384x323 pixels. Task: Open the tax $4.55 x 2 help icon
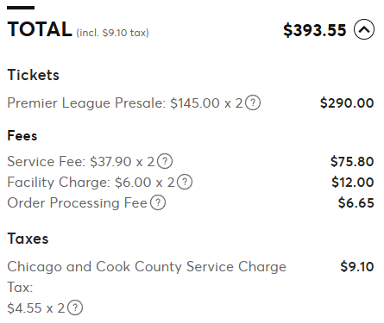point(75,307)
